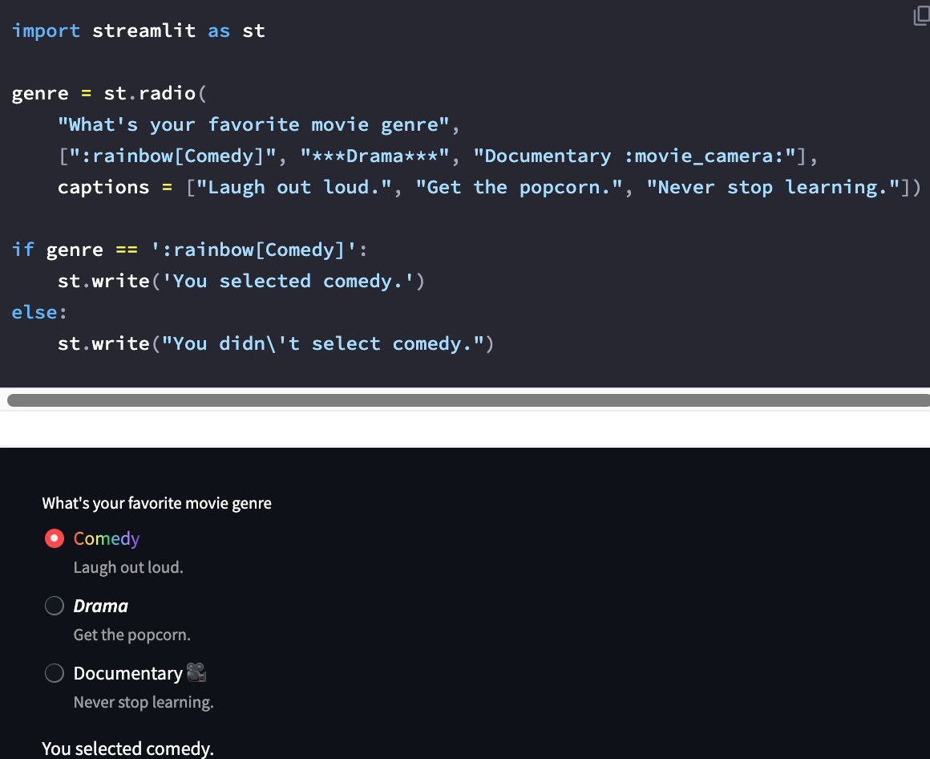Viewport: 930px width, 759px height.
Task: Click the rainbow 'Comedy' option label
Action: point(107,538)
